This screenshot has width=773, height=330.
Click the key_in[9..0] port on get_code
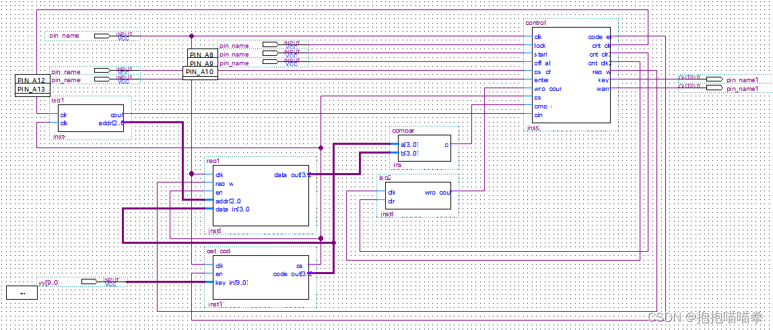point(232,283)
